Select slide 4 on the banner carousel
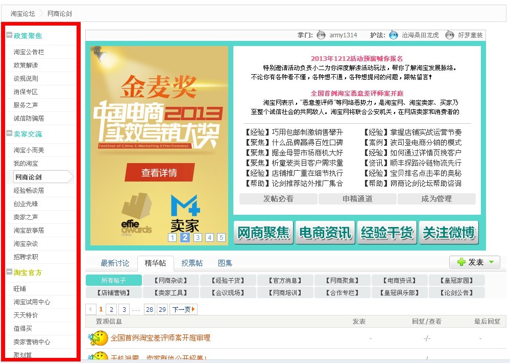The image size is (510, 363). pos(209,237)
